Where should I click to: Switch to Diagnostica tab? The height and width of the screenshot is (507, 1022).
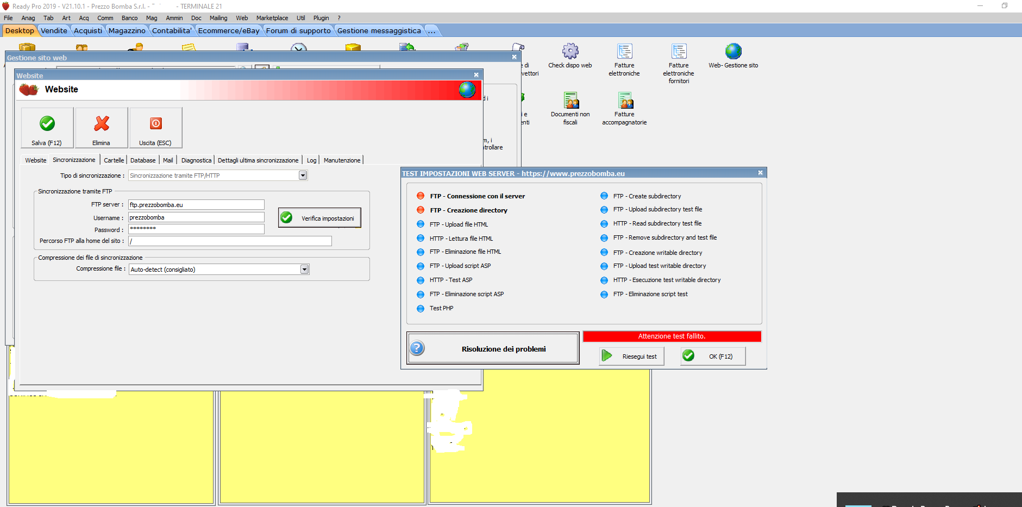click(x=197, y=160)
